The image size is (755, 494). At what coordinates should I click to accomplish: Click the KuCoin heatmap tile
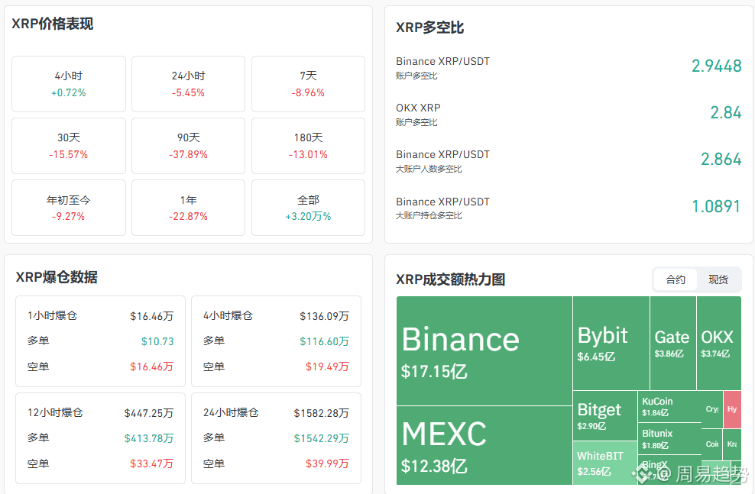[669, 406]
